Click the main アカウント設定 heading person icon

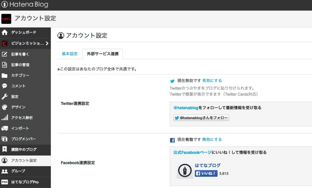point(61,36)
